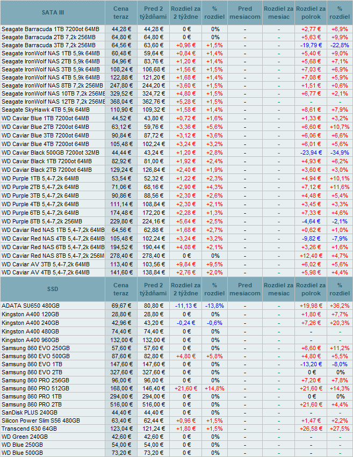Screen dimensions: 353x457
Task: Select WD Purple 8TB 5,4-7,2k 256MB
Action: point(42,221)
